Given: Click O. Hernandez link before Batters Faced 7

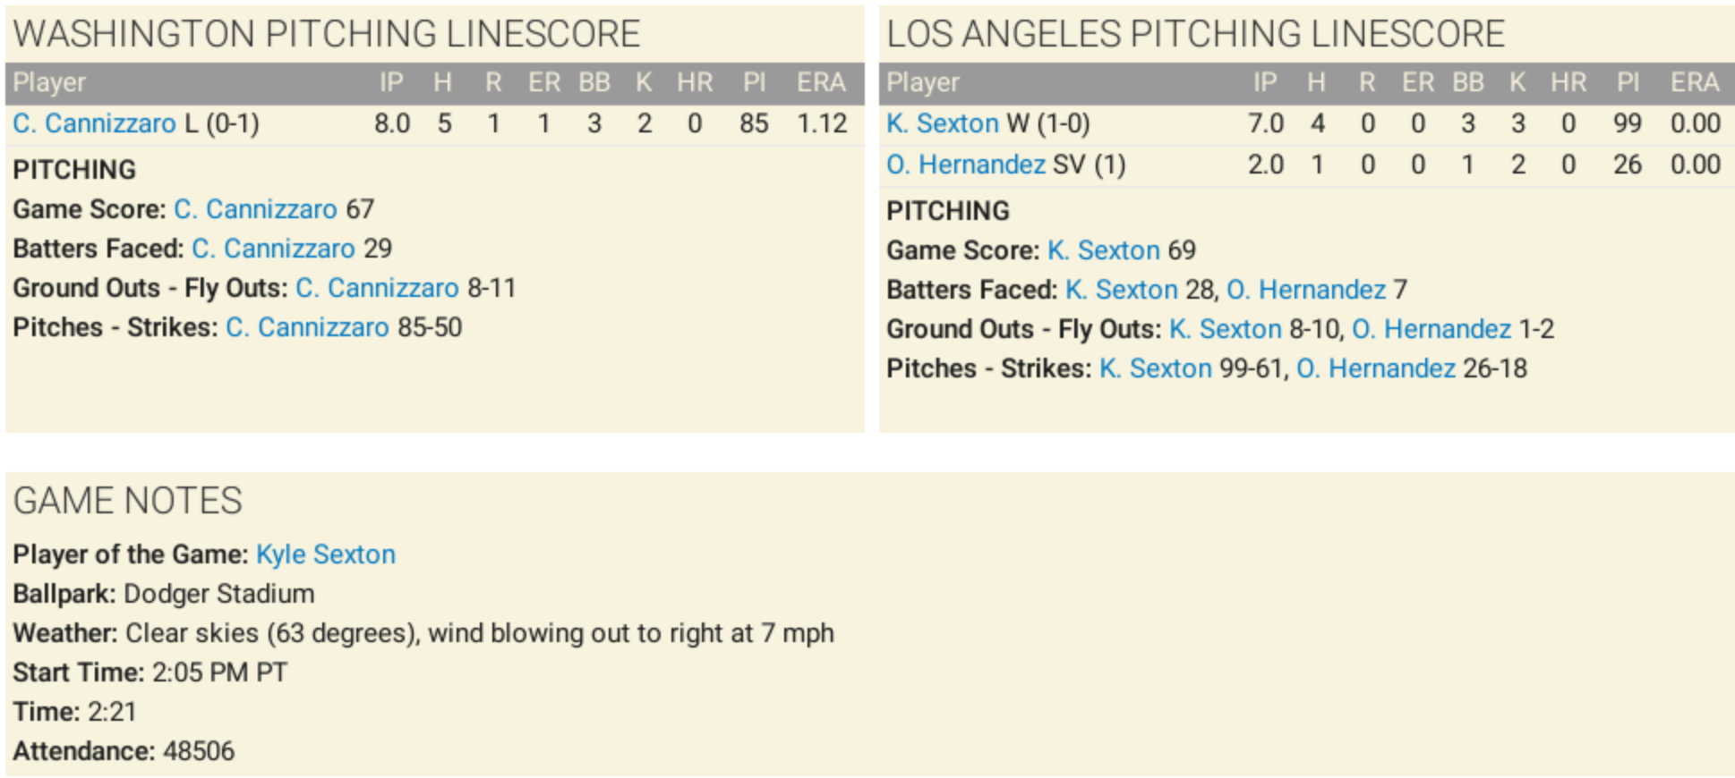Looking at the screenshot, I should (x=1306, y=290).
